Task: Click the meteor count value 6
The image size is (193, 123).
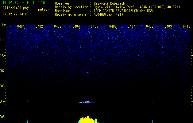Action: pyautogui.click(x=43, y=14)
